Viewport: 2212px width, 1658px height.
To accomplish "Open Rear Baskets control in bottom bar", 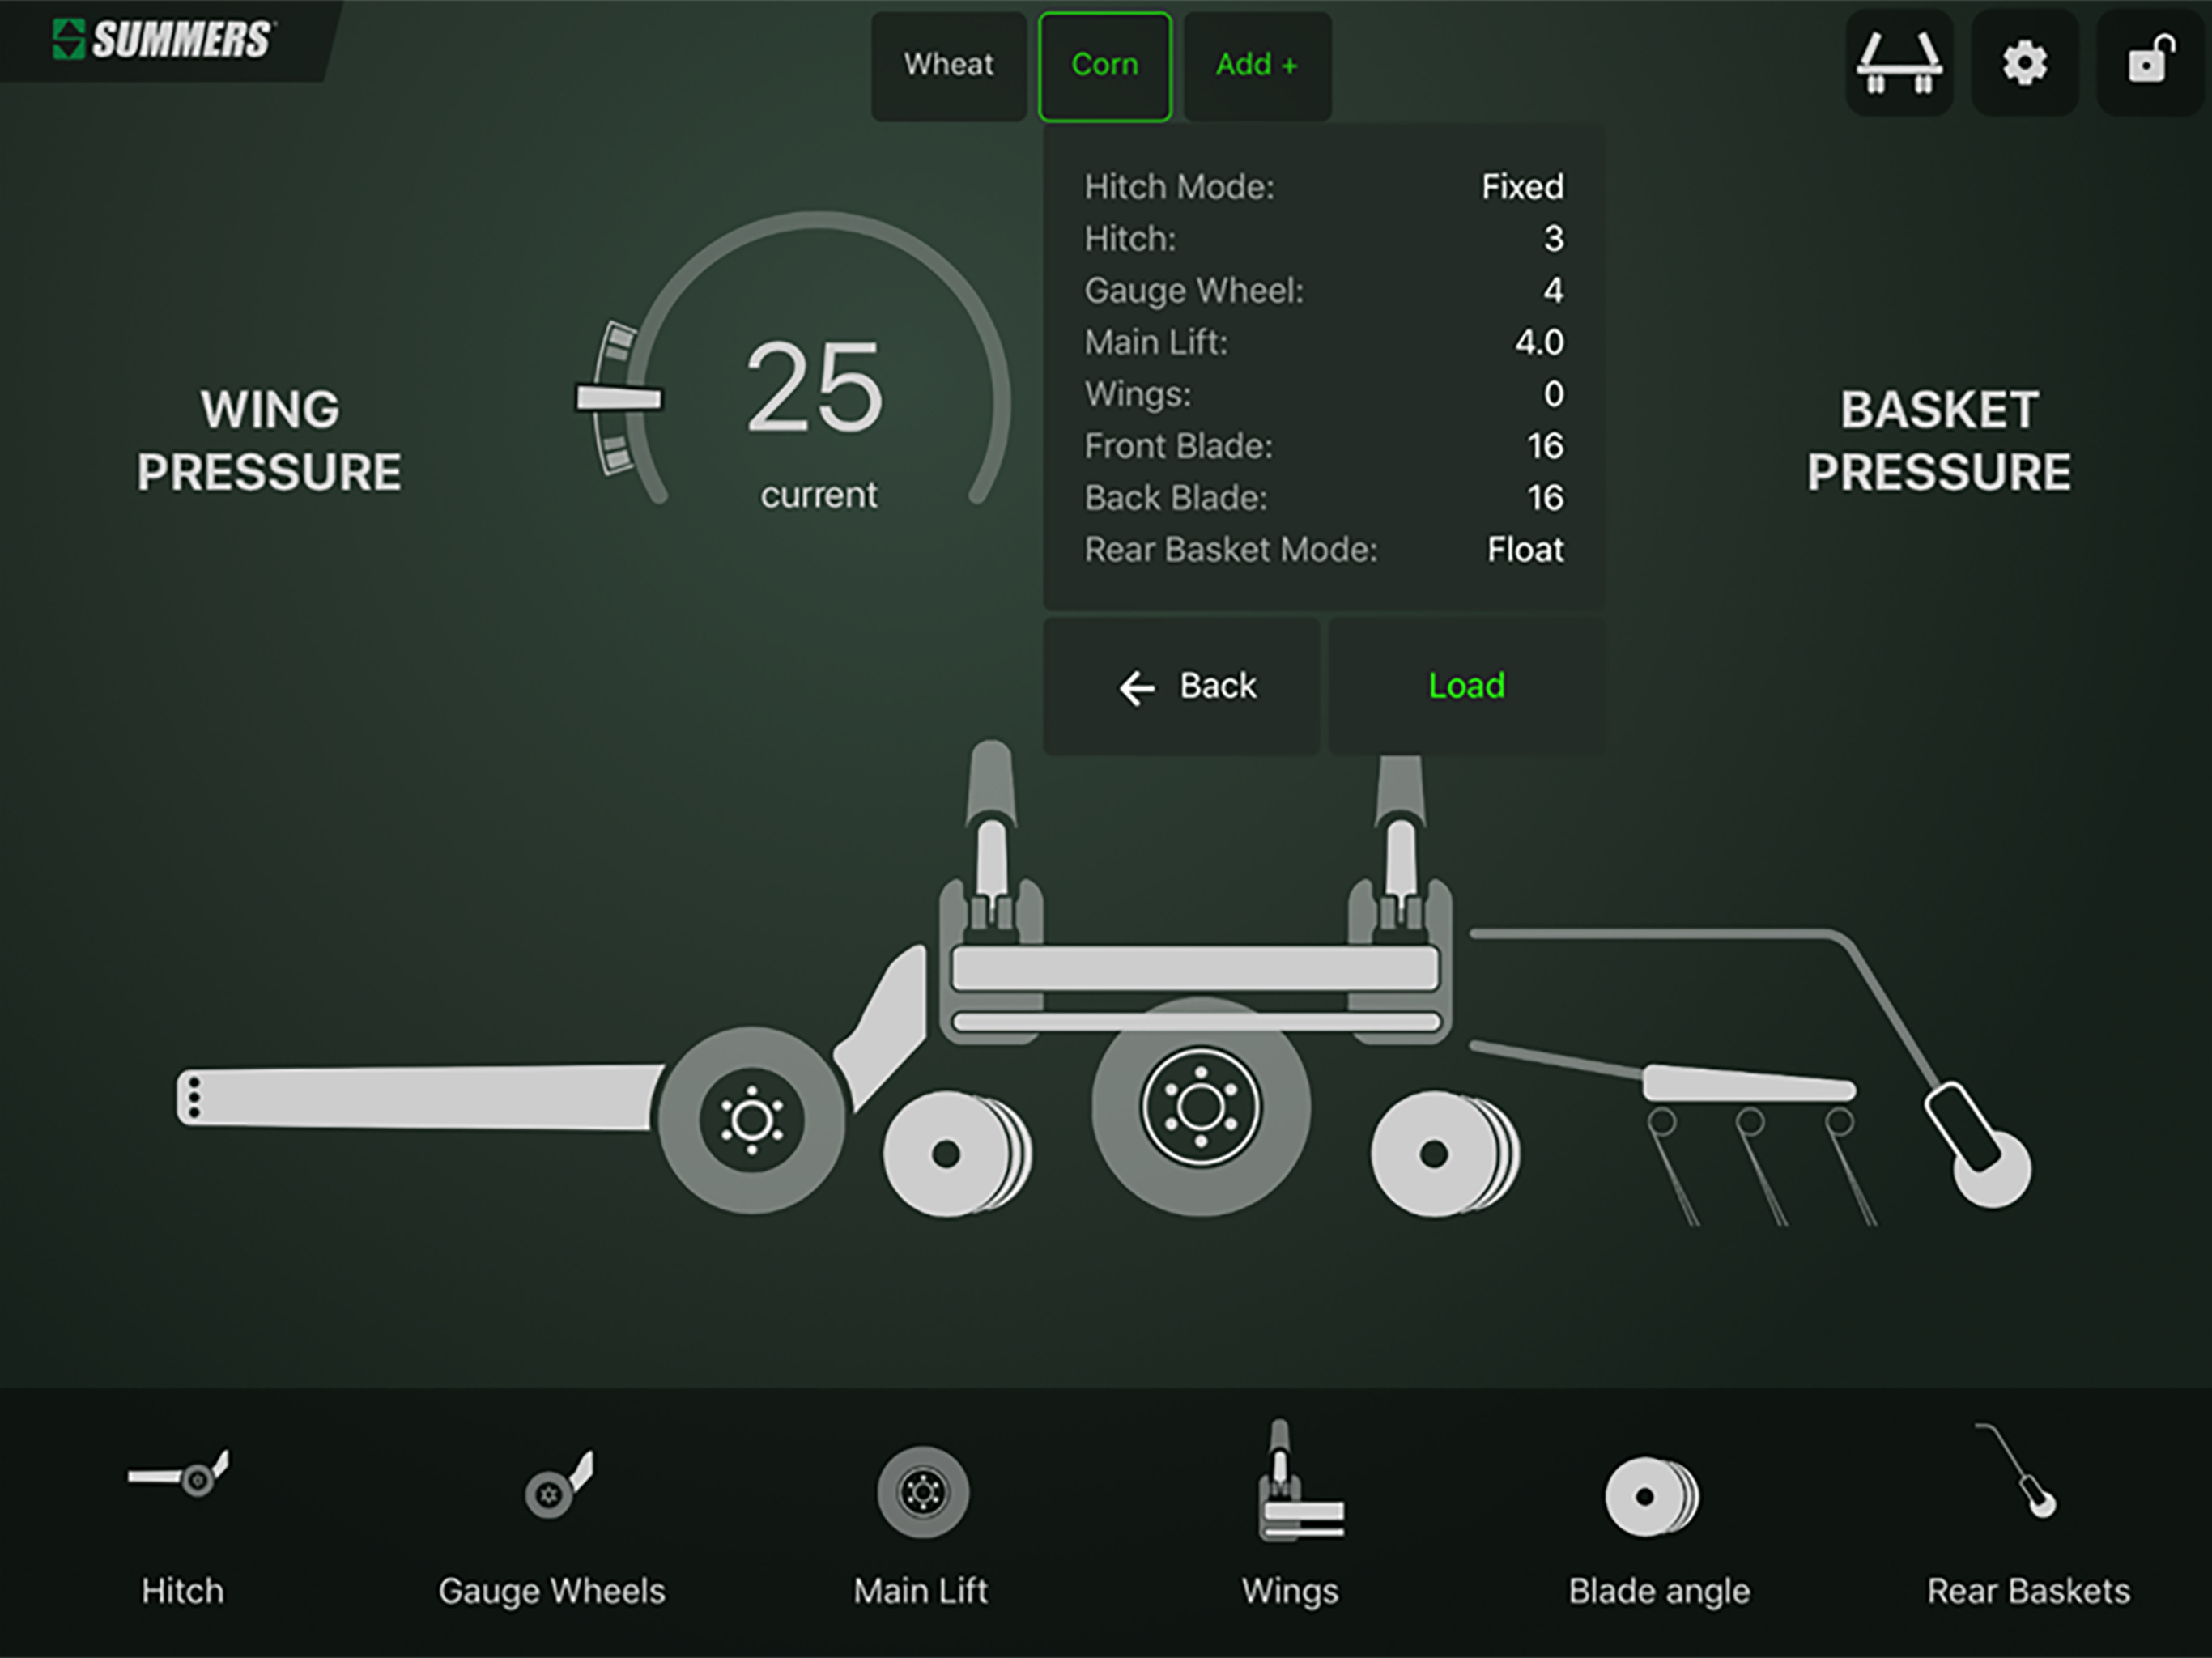I will [2028, 1515].
